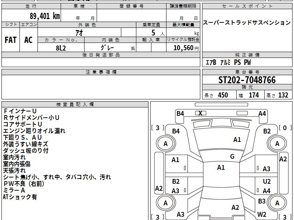
Task: Click the リサイクル預託金 header
Action: 183,40
